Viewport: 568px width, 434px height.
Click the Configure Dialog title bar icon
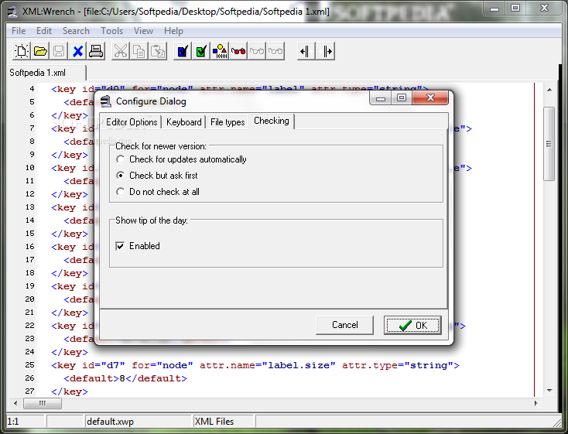pyautogui.click(x=105, y=101)
